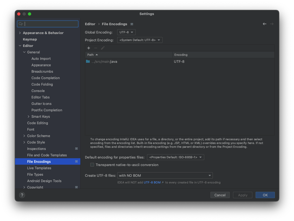Enable Transparent native-to-ascii conversion

pos(92,165)
